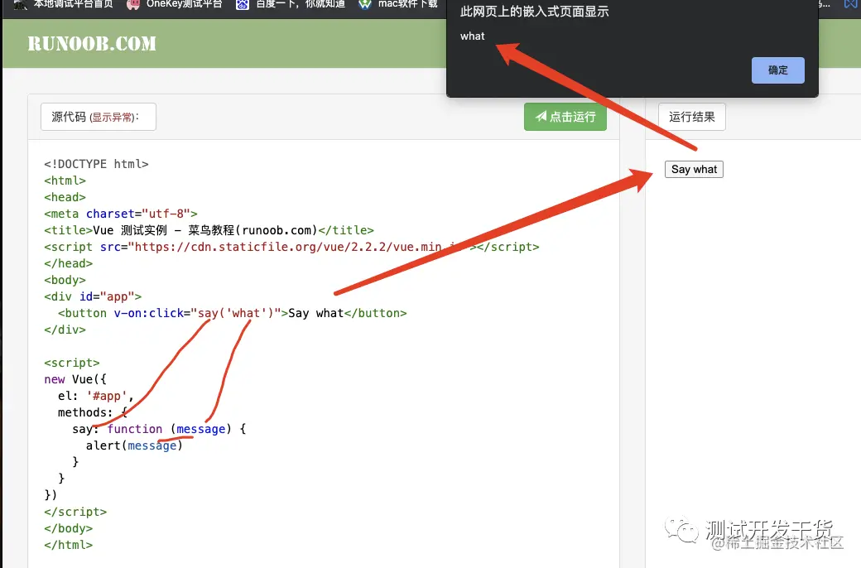
Task: Click the 显示异常 red text
Action: [113, 117]
